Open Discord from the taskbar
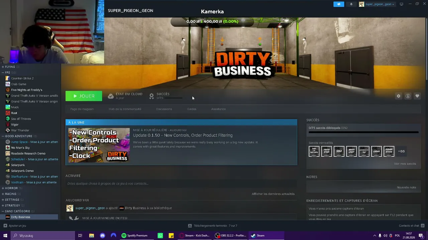Viewport: 428px width, 240px height. (x=103, y=236)
